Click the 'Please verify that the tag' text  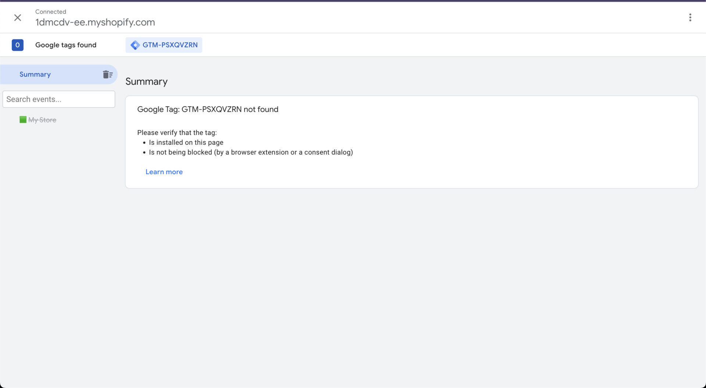point(177,133)
